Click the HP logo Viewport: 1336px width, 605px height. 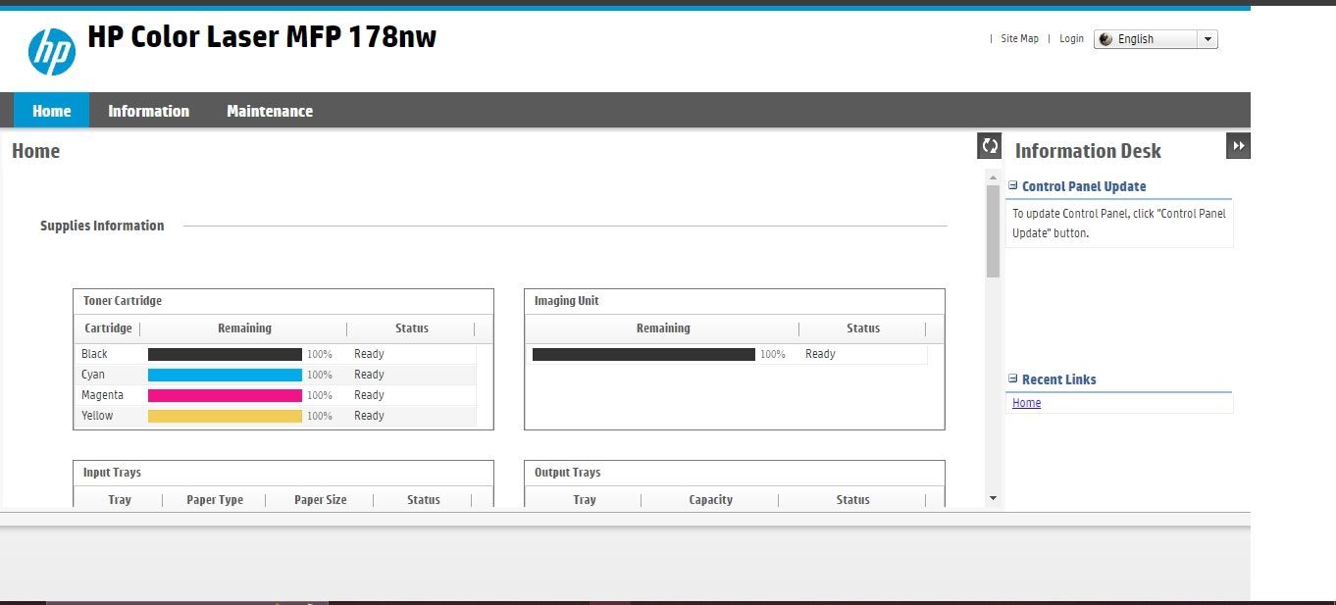54,50
